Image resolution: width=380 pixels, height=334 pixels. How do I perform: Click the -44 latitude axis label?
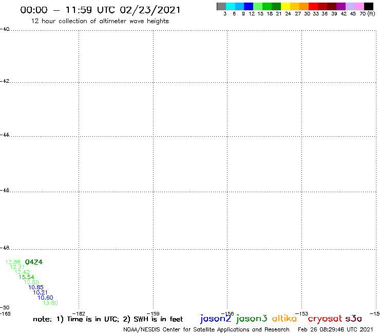5,135
